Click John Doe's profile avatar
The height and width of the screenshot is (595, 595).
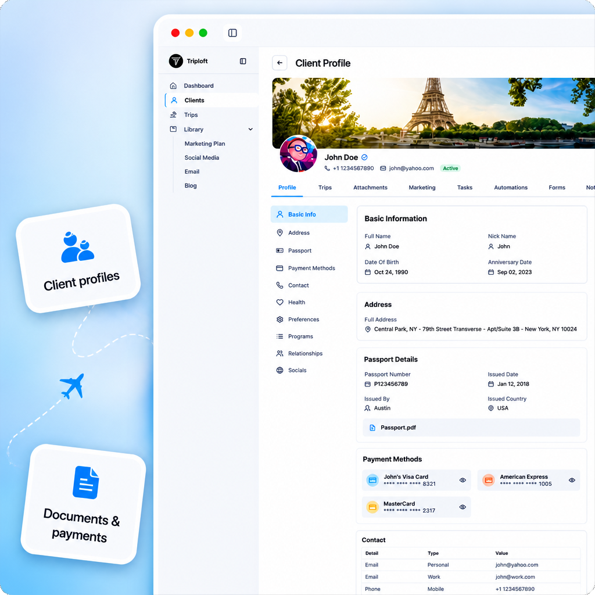pos(298,153)
